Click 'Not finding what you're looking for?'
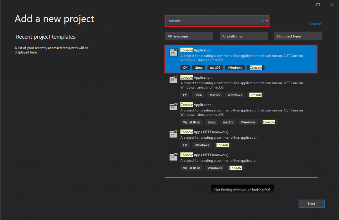The image size is (339, 220). [242, 189]
